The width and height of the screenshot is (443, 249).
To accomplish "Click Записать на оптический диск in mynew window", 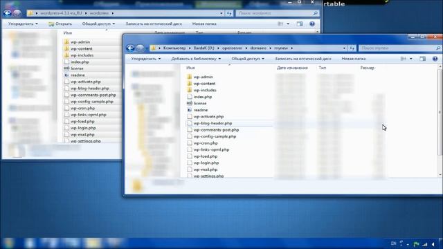I will pyautogui.click(x=303, y=59).
